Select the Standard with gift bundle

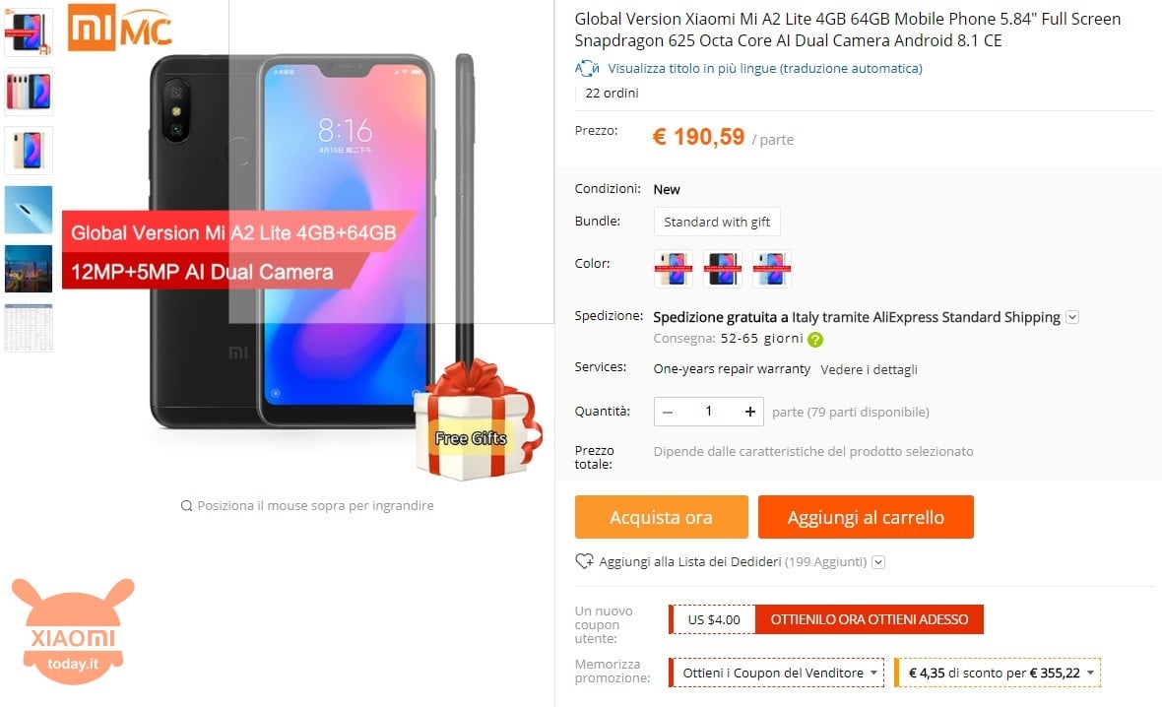click(717, 222)
